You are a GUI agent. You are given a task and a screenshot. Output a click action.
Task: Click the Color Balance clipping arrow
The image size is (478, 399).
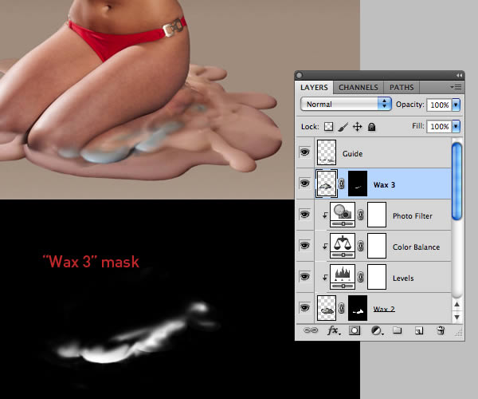point(325,247)
